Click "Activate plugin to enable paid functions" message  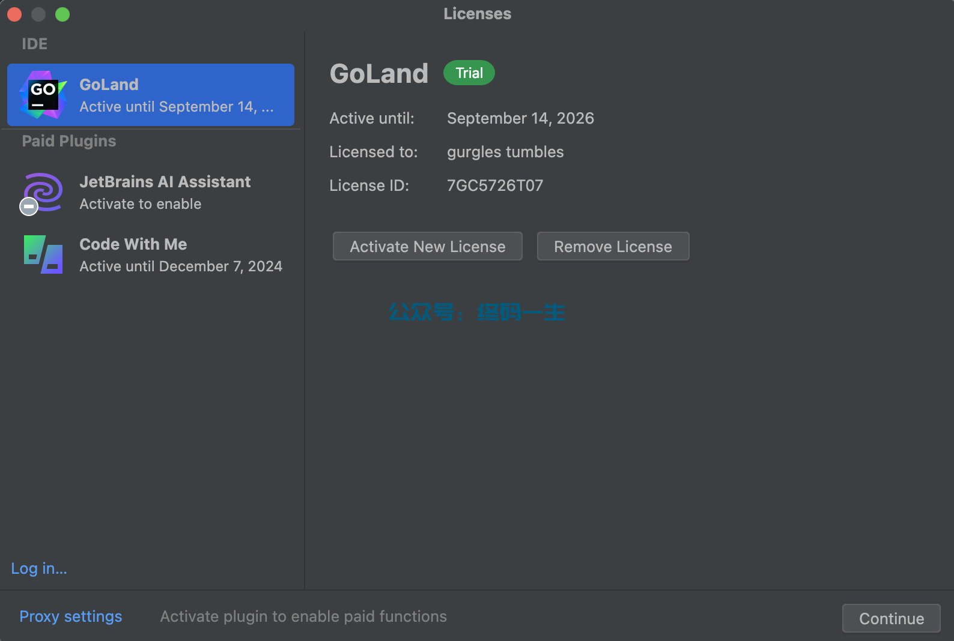tap(303, 616)
